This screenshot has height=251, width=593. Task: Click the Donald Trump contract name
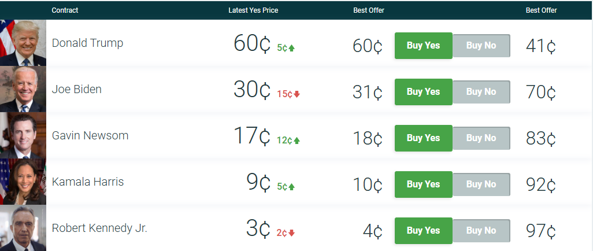pyautogui.click(x=87, y=43)
